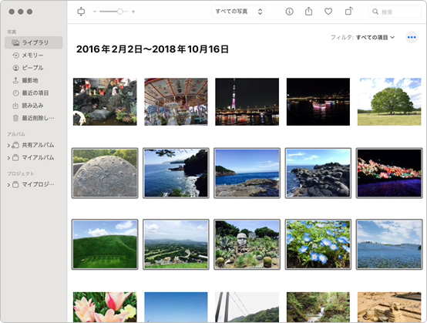Select the green grassy hill photo
Viewport: 427px width, 323px height.
[105, 244]
